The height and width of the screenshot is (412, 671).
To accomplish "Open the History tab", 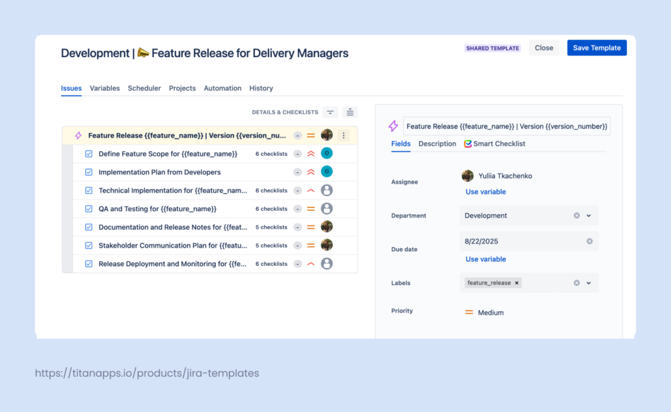I will pos(261,88).
